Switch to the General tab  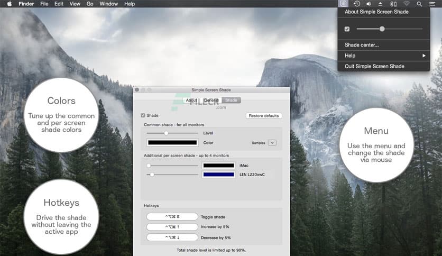[x=211, y=100]
